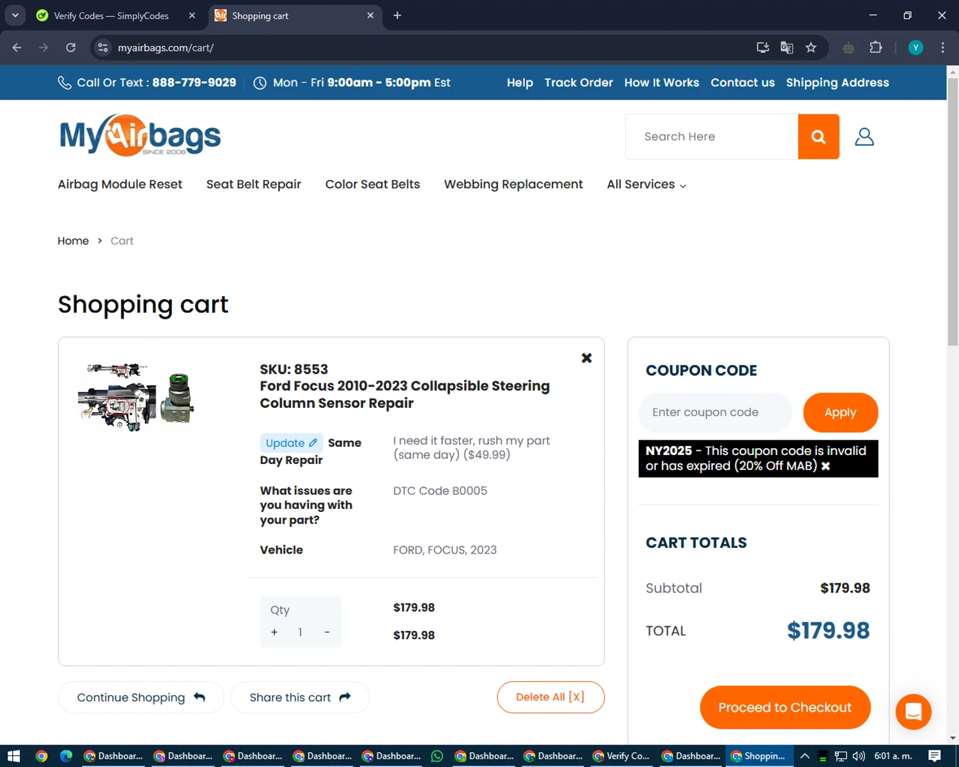Open Shipping Address link
Image resolution: width=959 pixels, height=767 pixels.
(x=838, y=82)
